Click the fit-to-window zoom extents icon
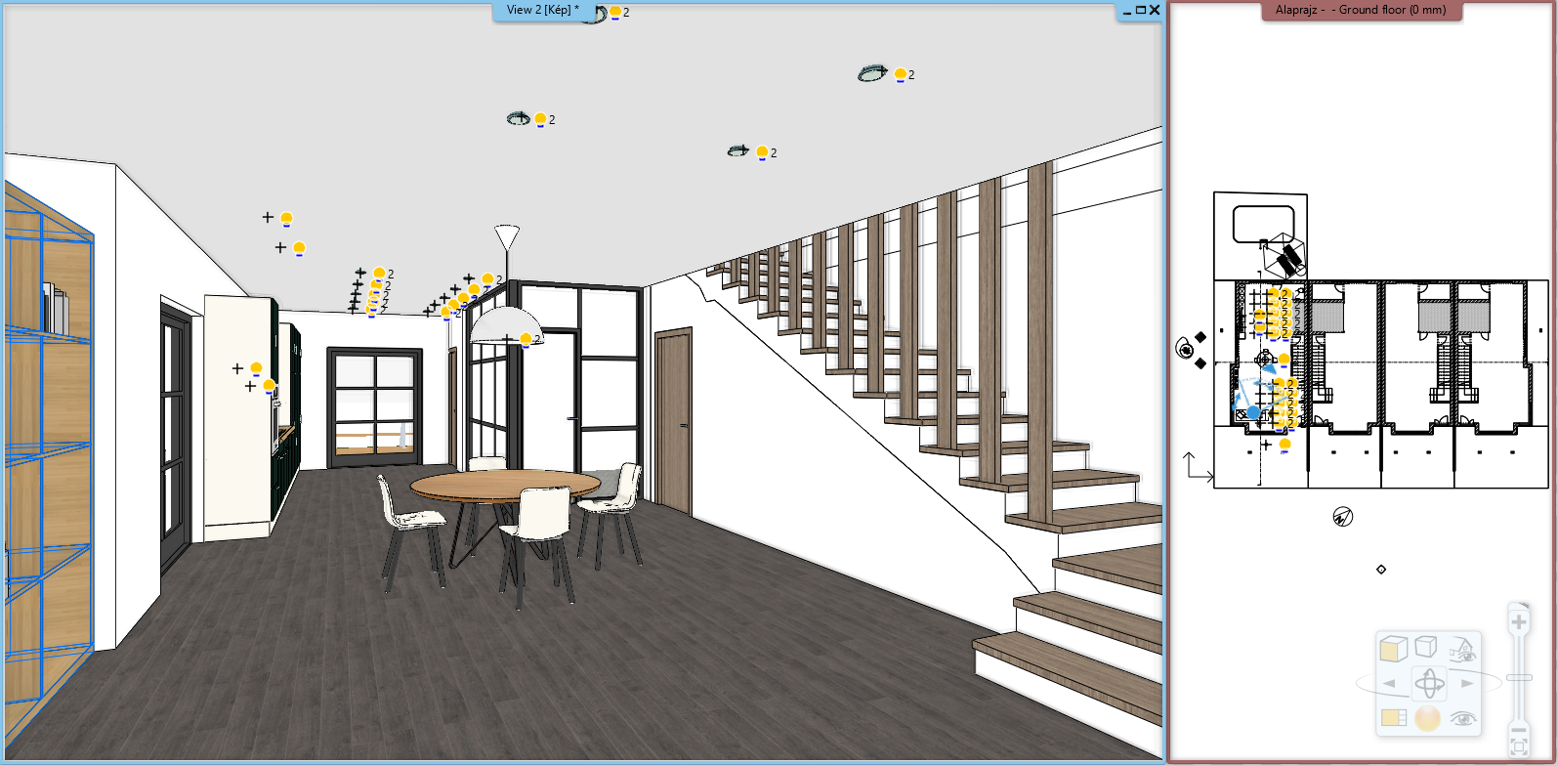The image size is (1558, 766). (1518, 747)
